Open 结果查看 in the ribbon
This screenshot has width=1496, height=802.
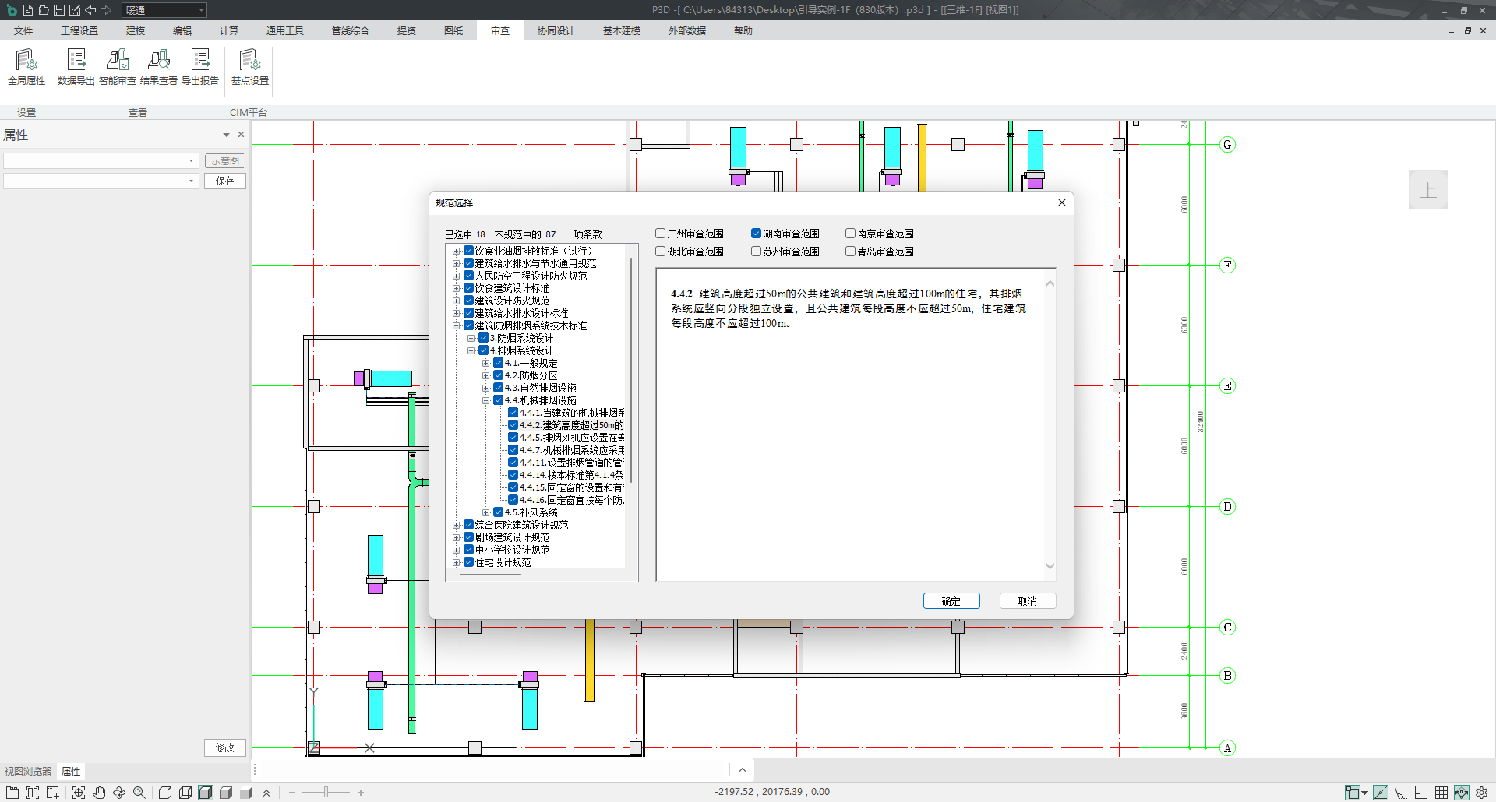pyautogui.click(x=159, y=67)
